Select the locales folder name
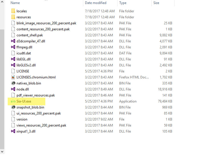The image size is (209, 158). coord(22,11)
